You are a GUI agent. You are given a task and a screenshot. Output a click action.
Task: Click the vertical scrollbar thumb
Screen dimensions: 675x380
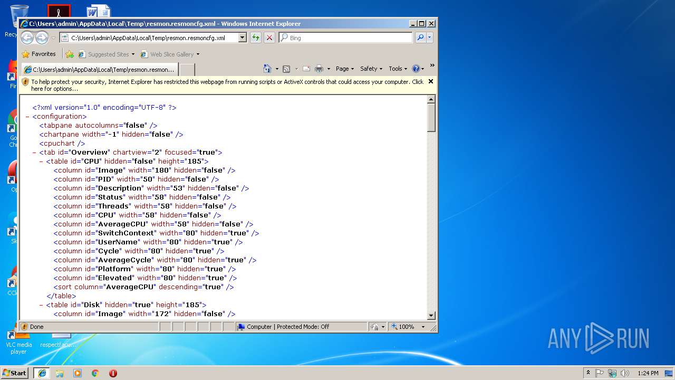point(431,118)
